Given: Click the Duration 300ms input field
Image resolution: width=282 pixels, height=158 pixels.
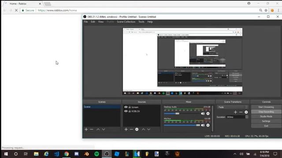Looking at the screenshot, I should (236, 117).
